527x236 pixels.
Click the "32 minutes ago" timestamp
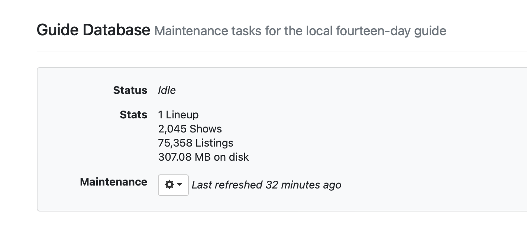[x=303, y=185]
